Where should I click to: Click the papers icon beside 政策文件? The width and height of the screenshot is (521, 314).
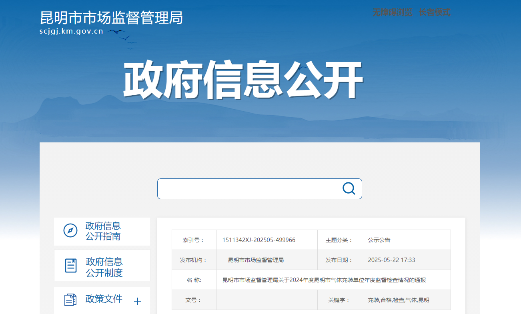coord(70,300)
